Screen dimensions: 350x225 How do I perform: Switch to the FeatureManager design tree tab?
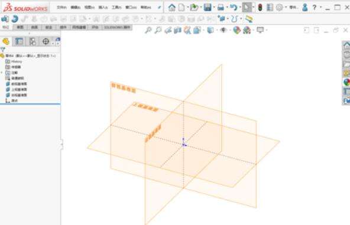click(x=6, y=41)
